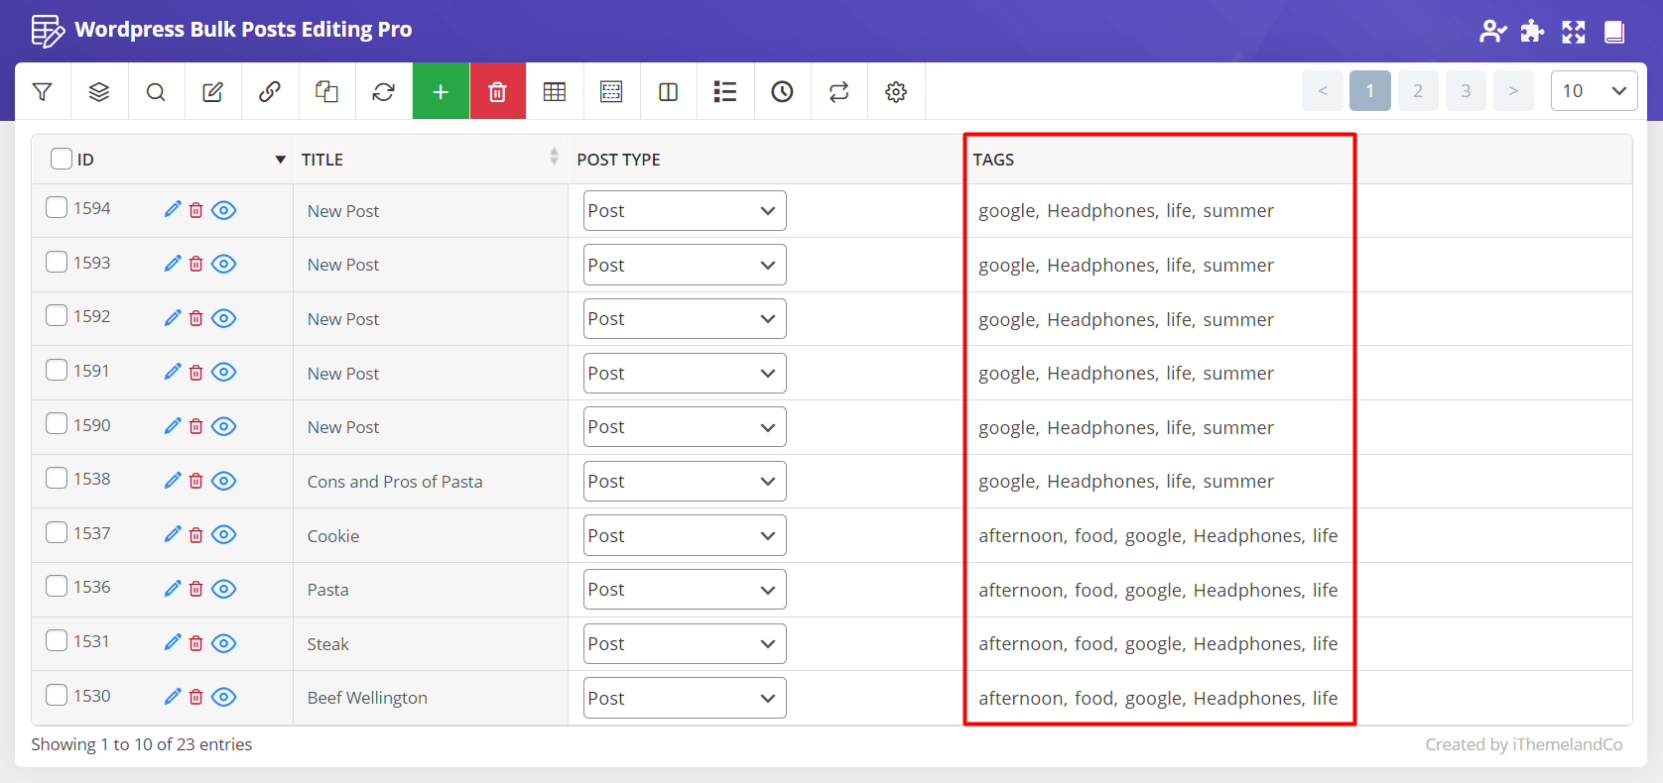
Task: Open the settings gear in toolbar
Action: click(x=896, y=91)
